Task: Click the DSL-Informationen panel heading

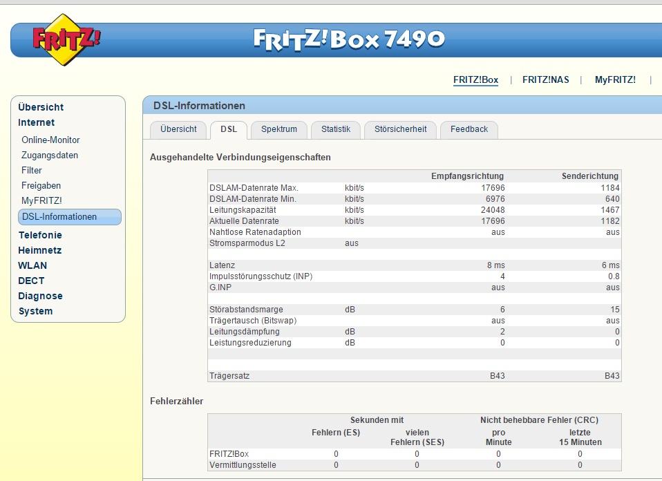Action: point(199,106)
